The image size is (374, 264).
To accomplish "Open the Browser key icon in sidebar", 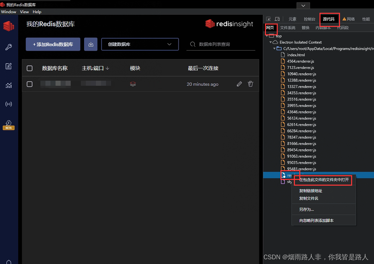I will [9, 47].
